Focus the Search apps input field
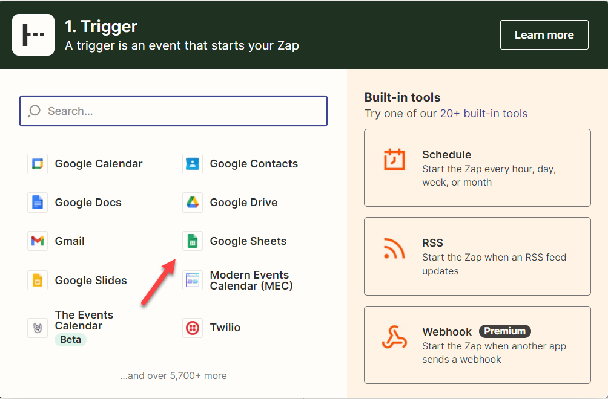The width and height of the screenshot is (608, 399). pyautogui.click(x=173, y=111)
